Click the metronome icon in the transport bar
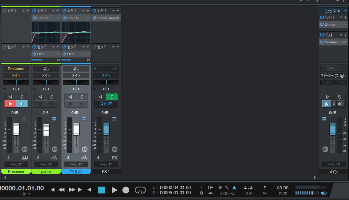Viewport: 349px width, 200px height. tap(235, 188)
